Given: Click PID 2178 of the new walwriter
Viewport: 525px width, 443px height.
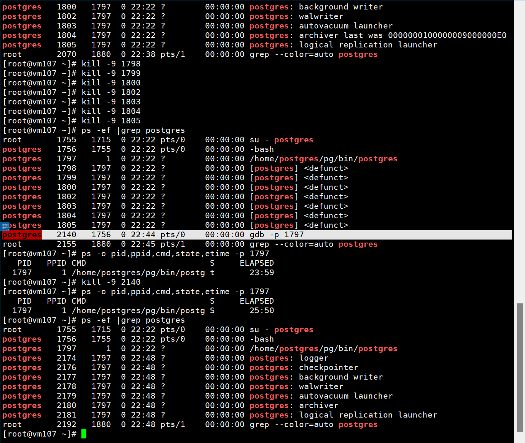Looking at the screenshot, I should pyautogui.click(x=67, y=386).
